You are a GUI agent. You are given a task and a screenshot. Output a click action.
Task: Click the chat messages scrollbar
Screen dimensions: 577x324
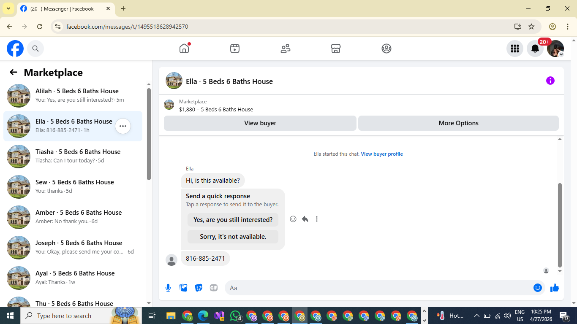pyautogui.click(x=560, y=225)
